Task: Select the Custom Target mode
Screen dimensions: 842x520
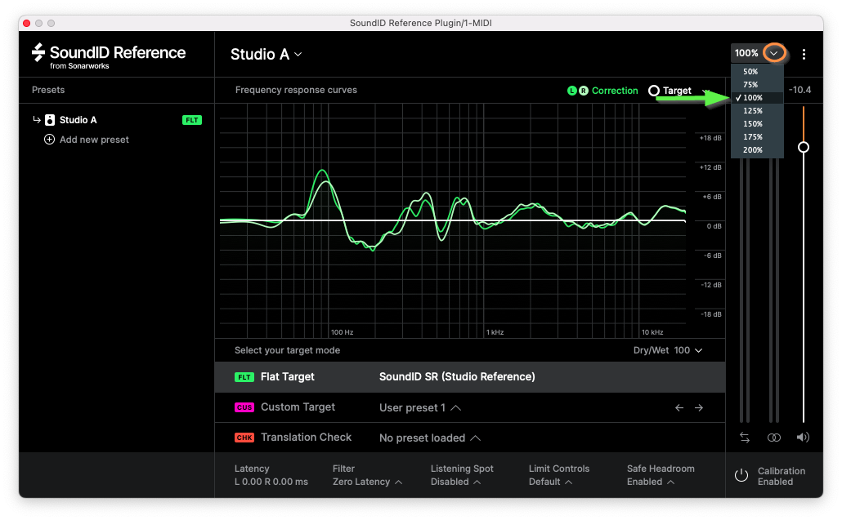Action: (x=298, y=407)
